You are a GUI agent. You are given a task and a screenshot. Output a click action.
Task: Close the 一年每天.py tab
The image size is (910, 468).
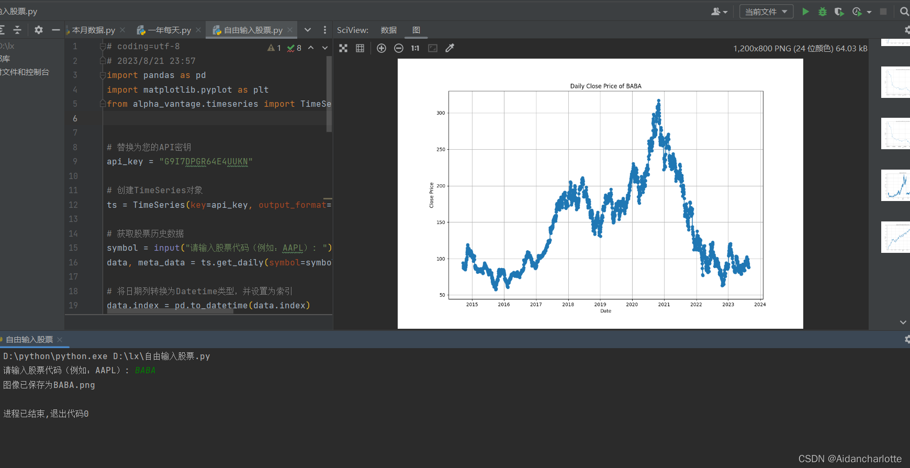(198, 30)
